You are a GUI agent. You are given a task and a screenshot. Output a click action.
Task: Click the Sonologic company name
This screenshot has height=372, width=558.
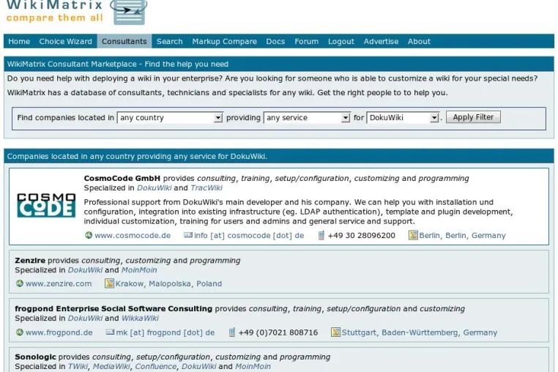(x=36, y=357)
